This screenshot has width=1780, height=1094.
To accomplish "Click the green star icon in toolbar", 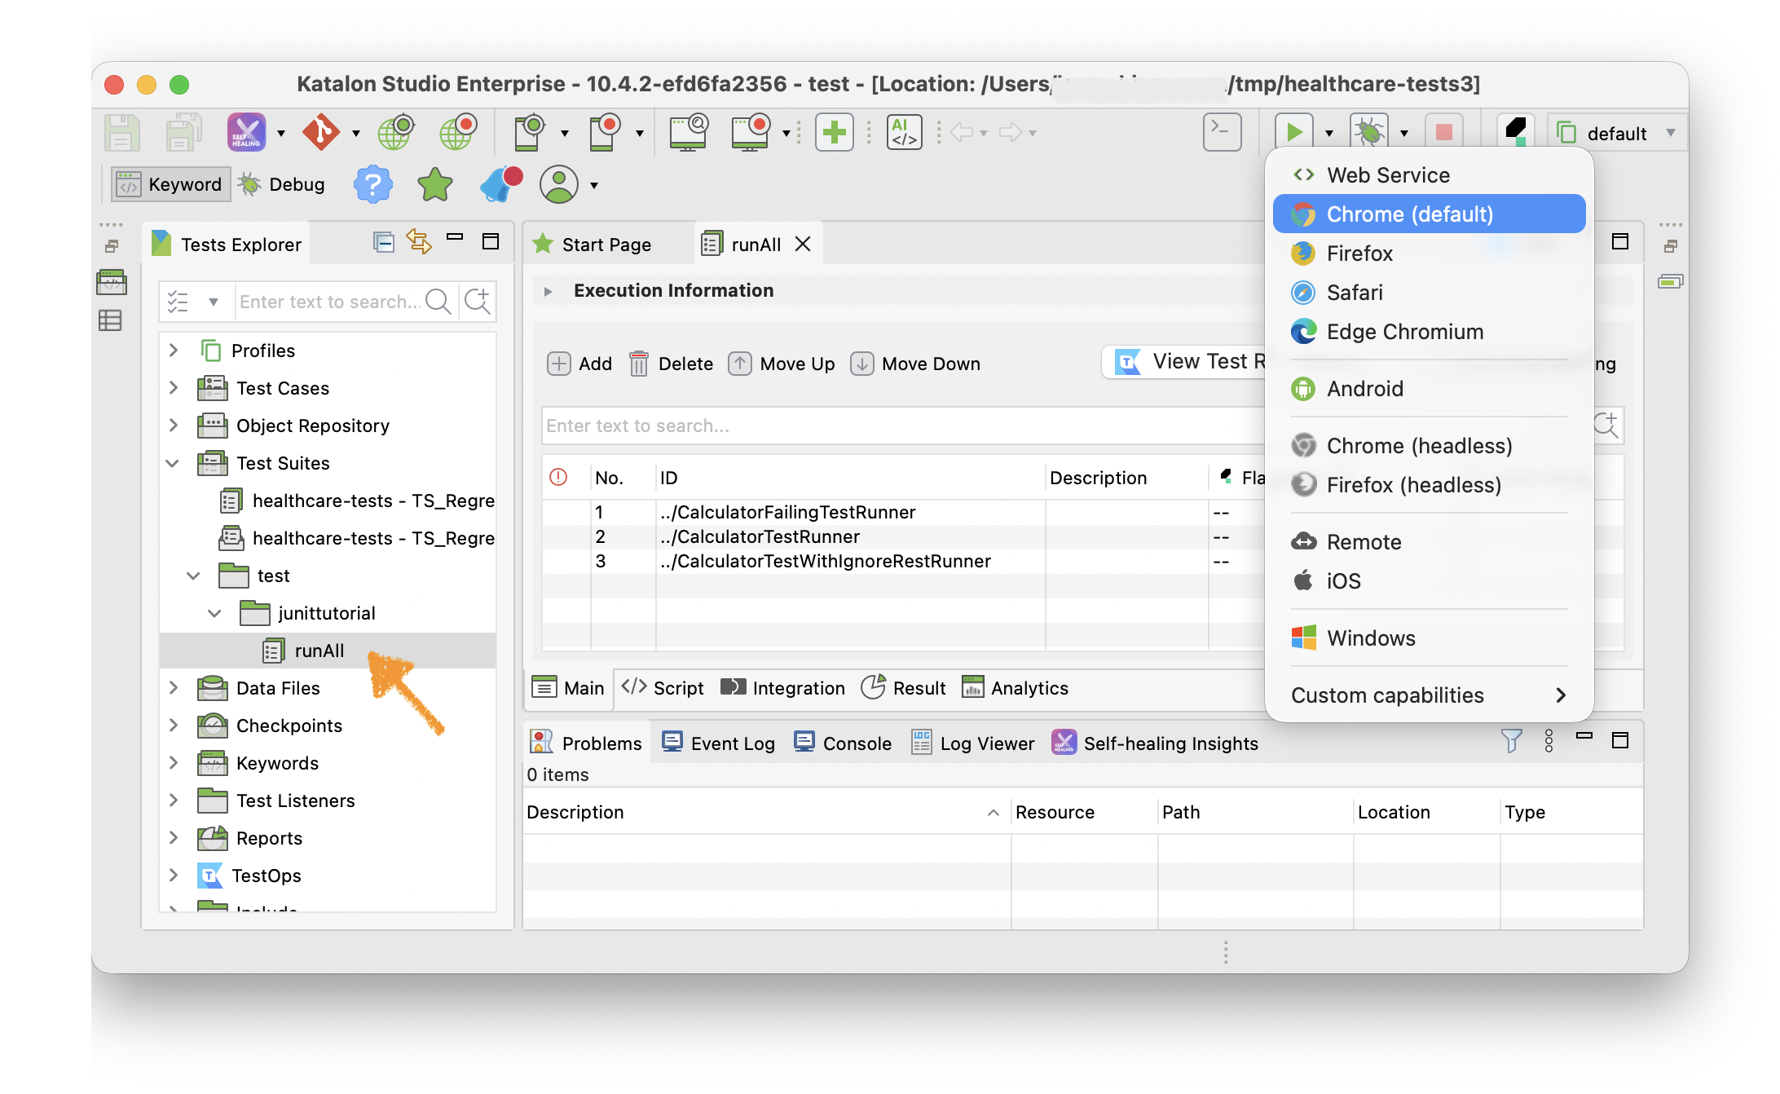I will tap(435, 184).
